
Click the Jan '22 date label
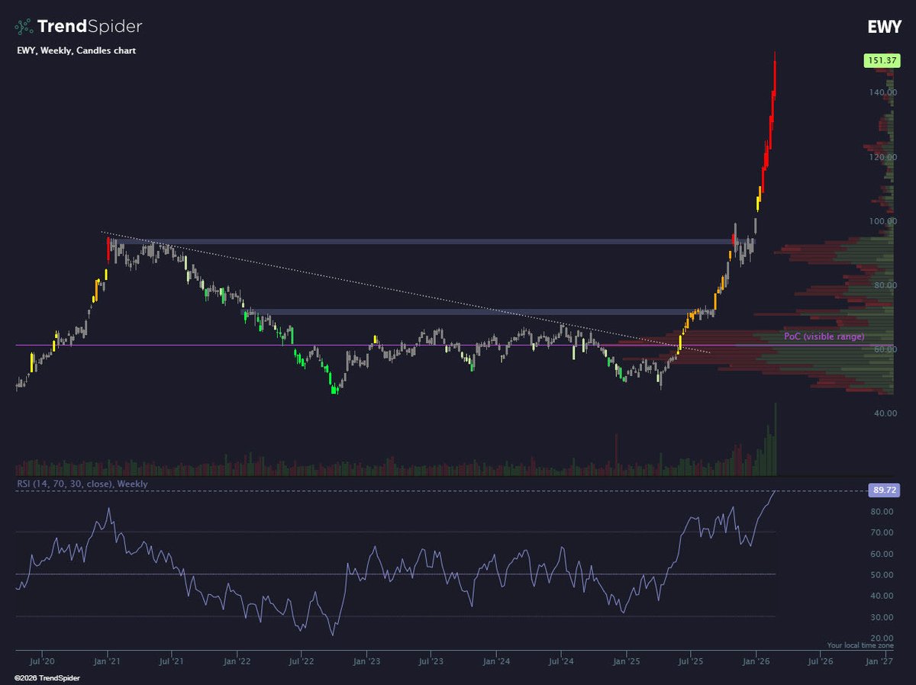[x=237, y=663]
